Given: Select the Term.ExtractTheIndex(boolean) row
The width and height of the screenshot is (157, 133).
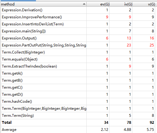Looking at the screenshot, I should tap(78, 66).
